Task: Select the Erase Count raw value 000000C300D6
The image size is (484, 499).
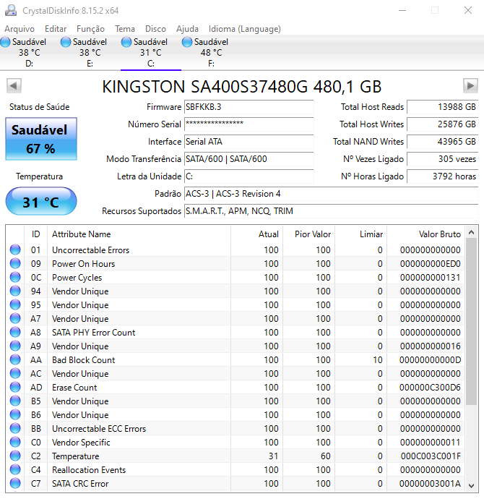Action: click(x=430, y=388)
